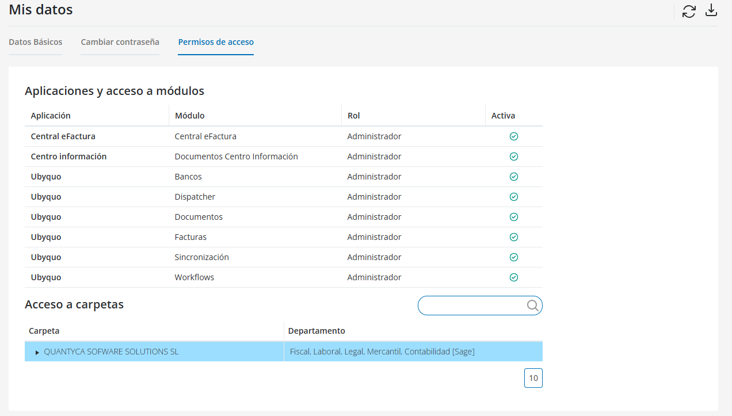Click the active check icon for Sincronización
The image size is (732, 416).
click(x=514, y=257)
